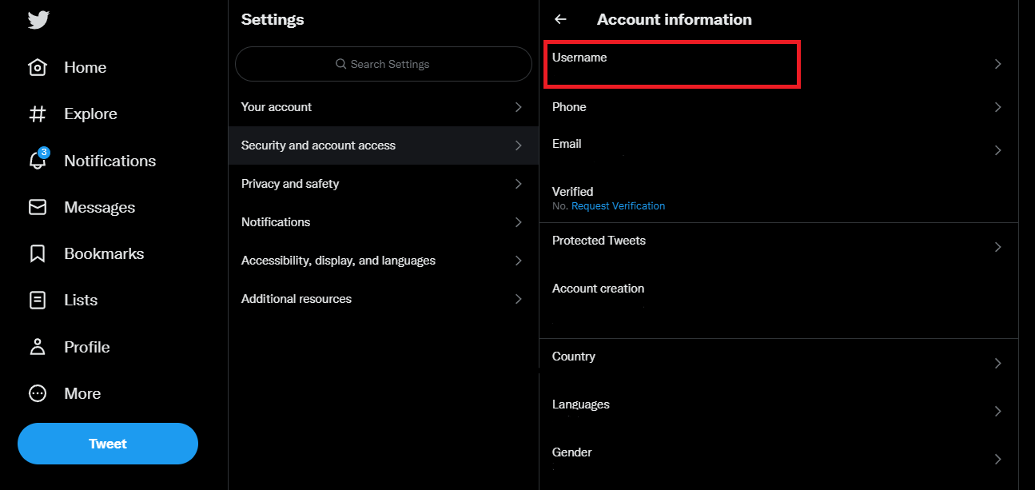
Task: Open Bookmarks ribbon icon
Action: [38, 253]
